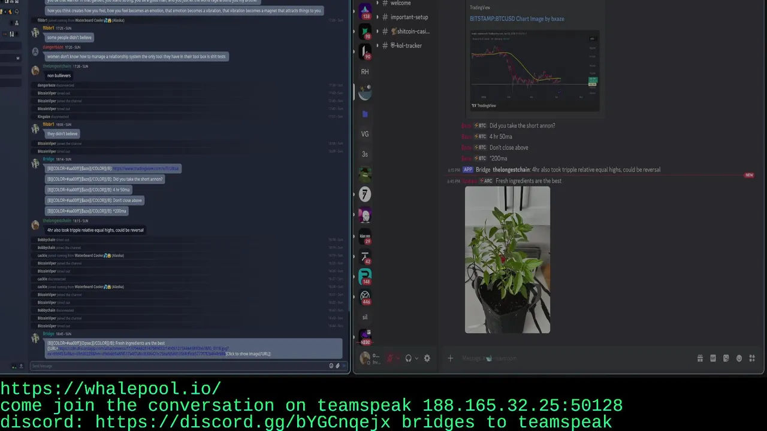Open emoji picker in TeamSpeak chat
Screen dimensions: 767x431
tap(331, 366)
